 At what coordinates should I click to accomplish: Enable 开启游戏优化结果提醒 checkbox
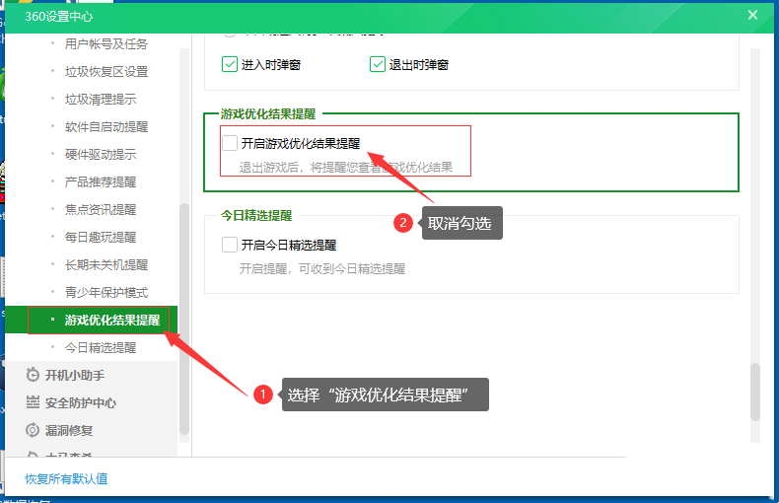point(230,143)
